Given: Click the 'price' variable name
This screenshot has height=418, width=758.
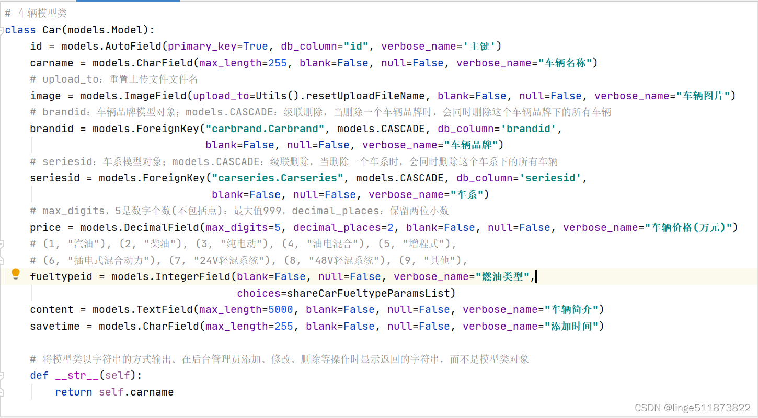Looking at the screenshot, I should [45, 228].
